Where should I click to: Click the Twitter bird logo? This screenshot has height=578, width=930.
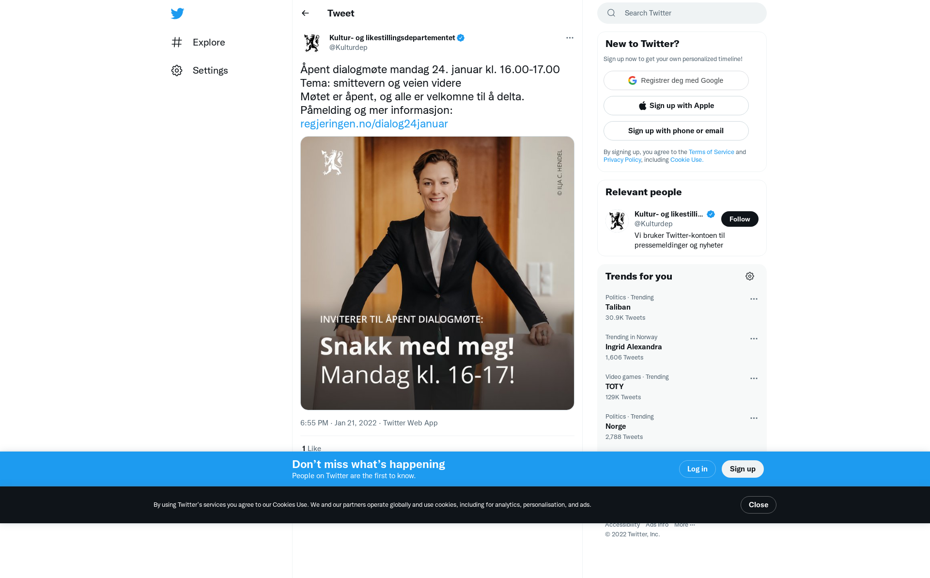point(177,14)
